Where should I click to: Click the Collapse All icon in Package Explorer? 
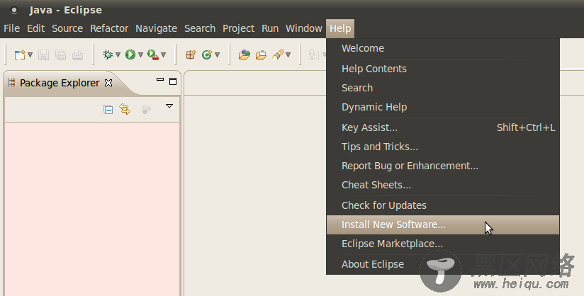(108, 110)
